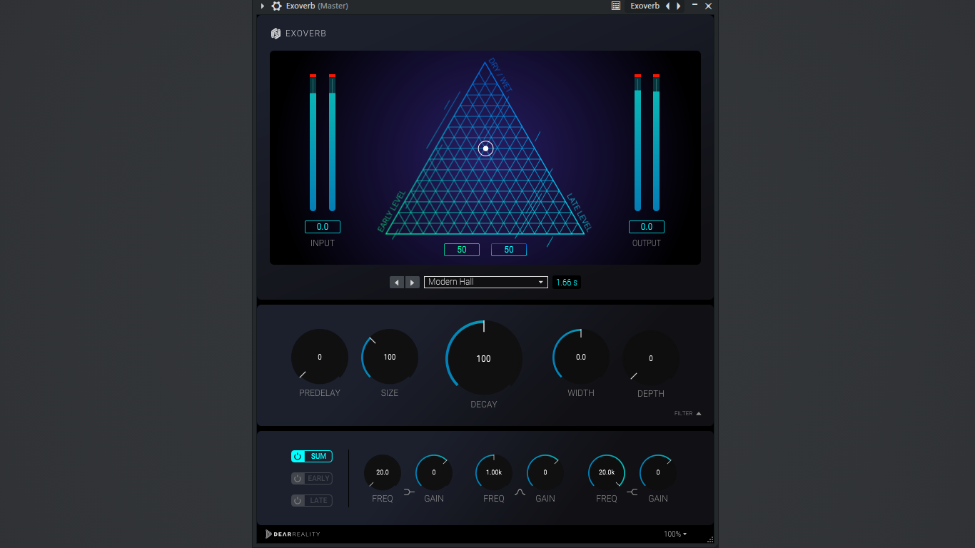Minimize the Exoverb plugin window
This screenshot has height=548, width=975.
[x=695, y=5]
